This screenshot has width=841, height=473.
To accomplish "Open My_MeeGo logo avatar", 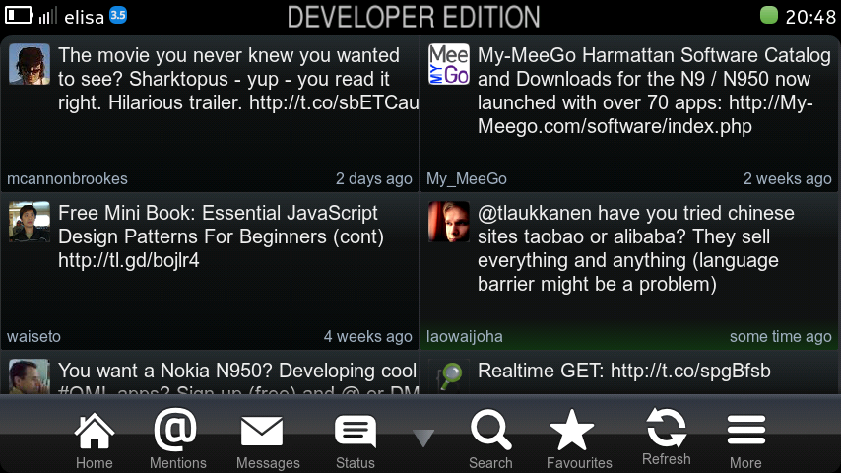I will point(449,64).
